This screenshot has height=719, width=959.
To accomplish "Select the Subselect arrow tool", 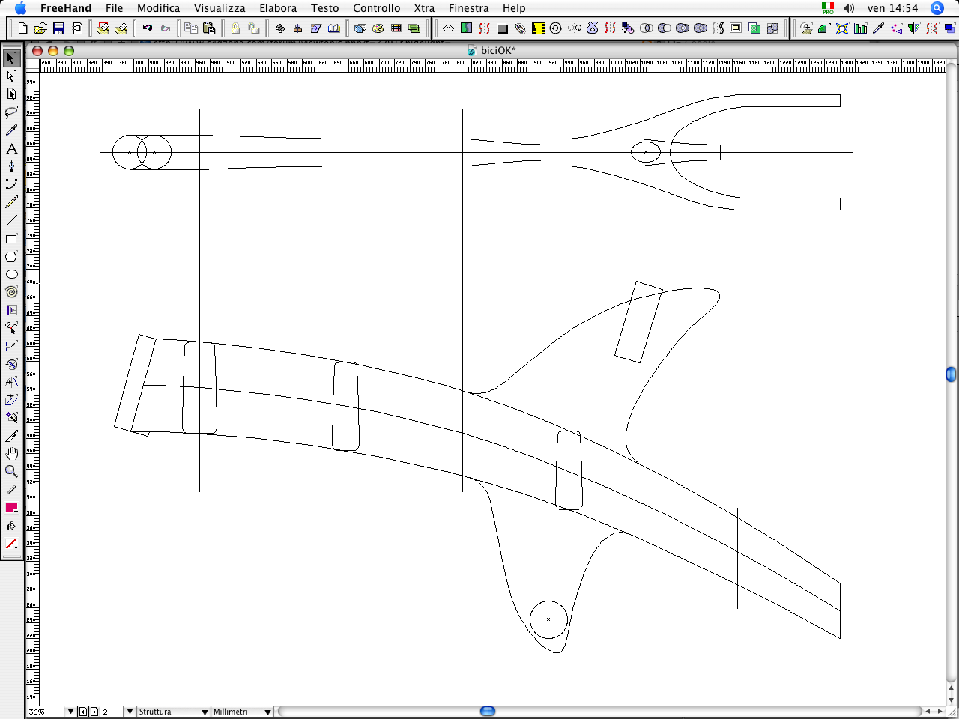I will tap(11, 76).
